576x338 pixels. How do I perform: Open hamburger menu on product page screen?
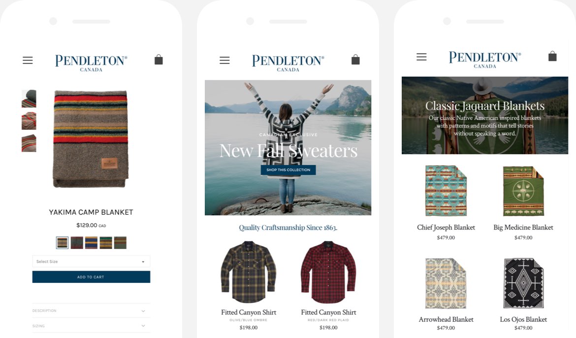tap(28, 60)
